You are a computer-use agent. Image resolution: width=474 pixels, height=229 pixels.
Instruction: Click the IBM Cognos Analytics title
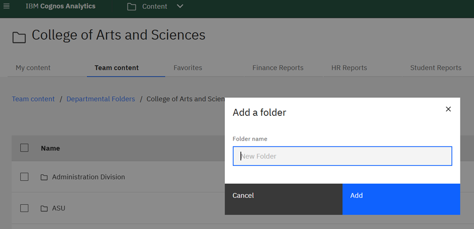click(x=61, y=6)
